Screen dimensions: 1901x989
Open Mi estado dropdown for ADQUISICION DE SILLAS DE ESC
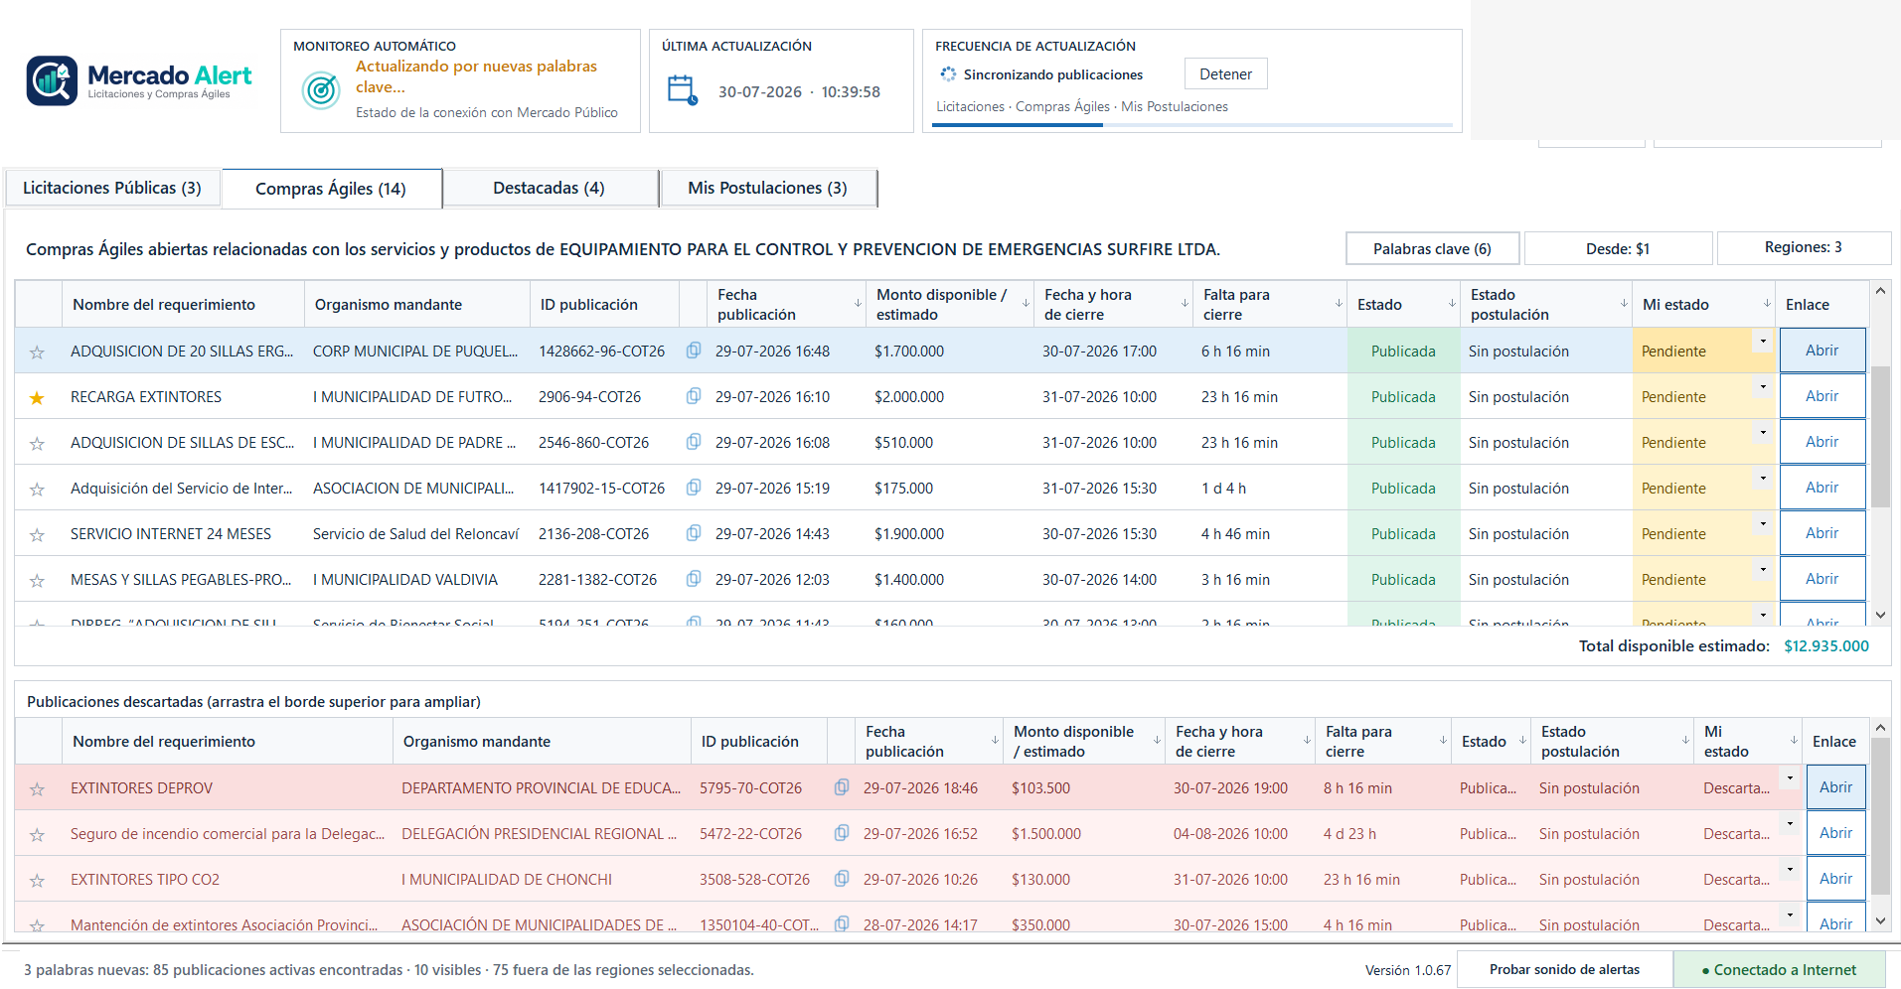pos(1763,433)
